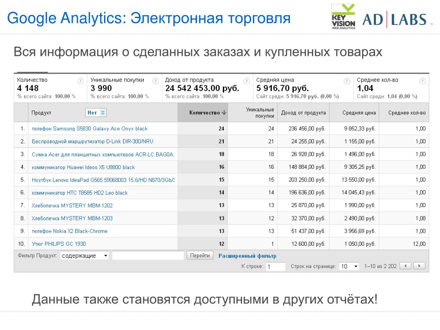The height and width of the screenshot is (330, 440).
Task: Click average price total 5 916,70 руб.
Action: tap(283, 88)
